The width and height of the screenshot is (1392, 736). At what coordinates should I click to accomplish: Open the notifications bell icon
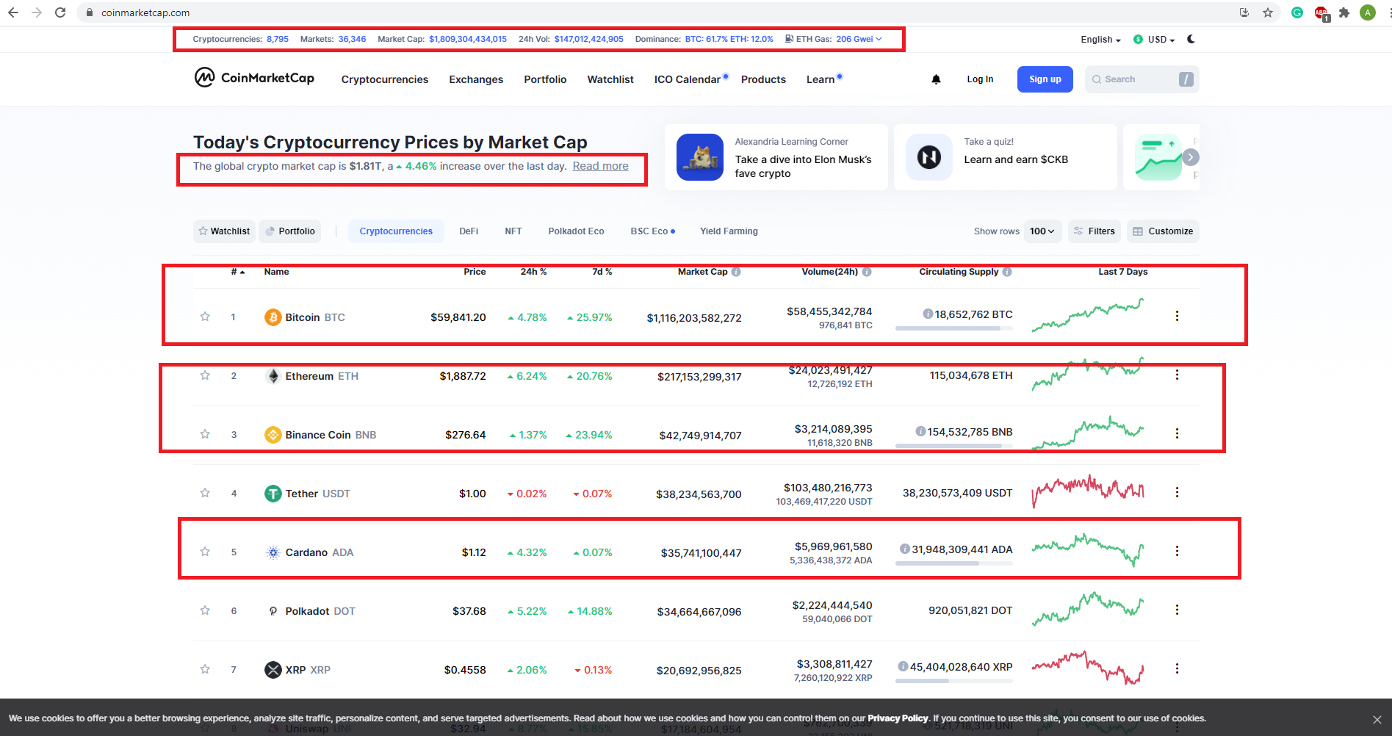(x=936, y=79)
